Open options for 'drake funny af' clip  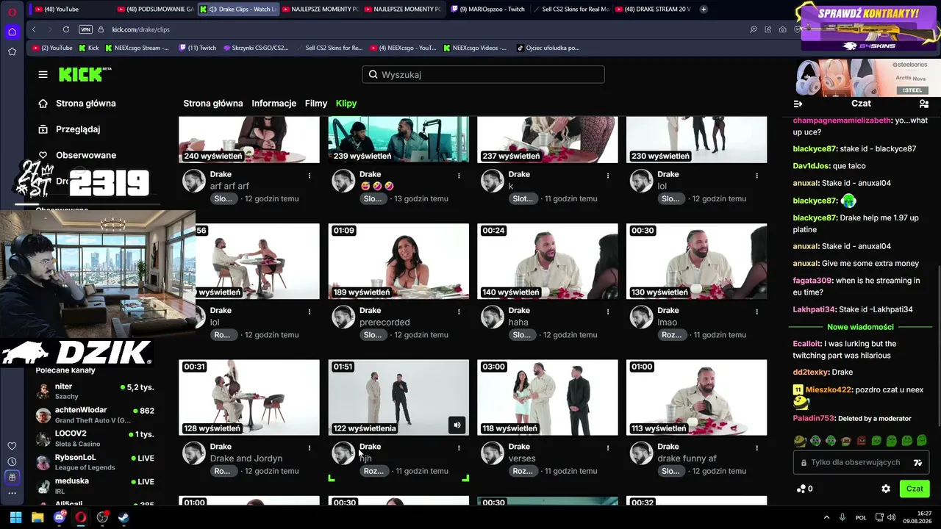(x=757, y=447)
